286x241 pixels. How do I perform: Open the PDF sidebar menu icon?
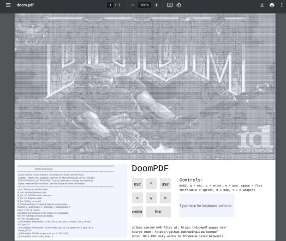point(8,5)
